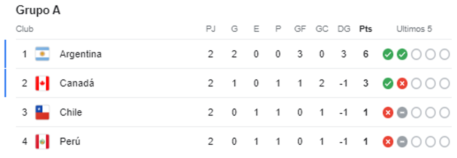This screenshot has width=457, height=158.
Task: Click the Pts column header
Action: [x=366, y=29]
